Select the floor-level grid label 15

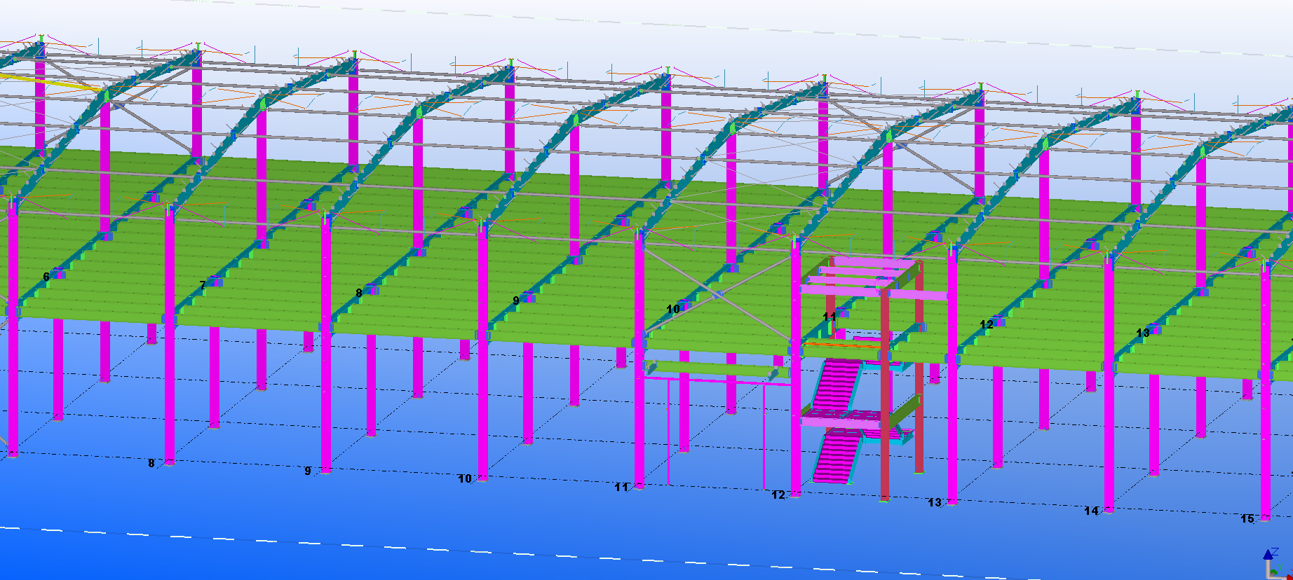click(x=1247, y=519)
